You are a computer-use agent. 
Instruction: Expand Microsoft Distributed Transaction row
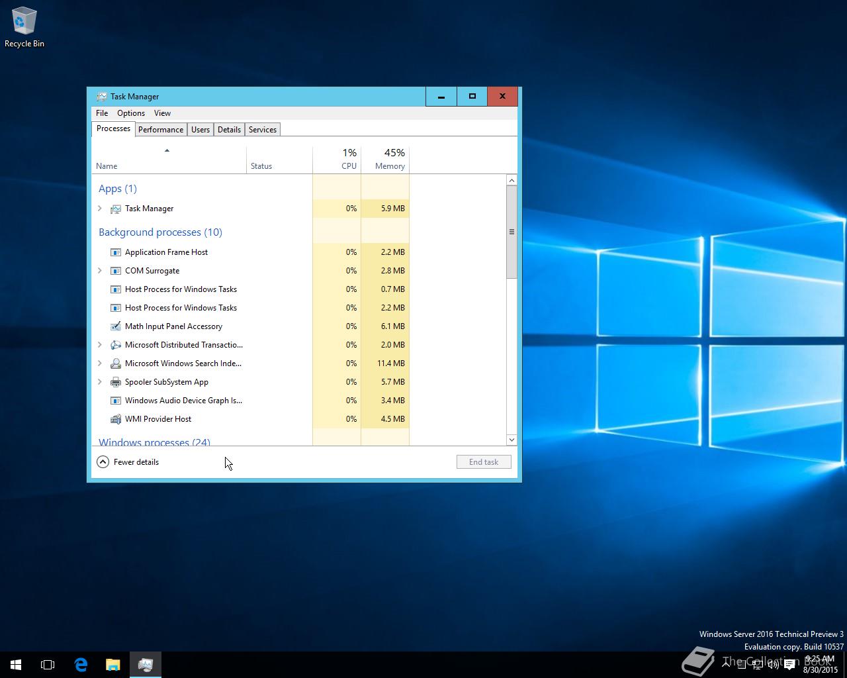click(100, 345)
